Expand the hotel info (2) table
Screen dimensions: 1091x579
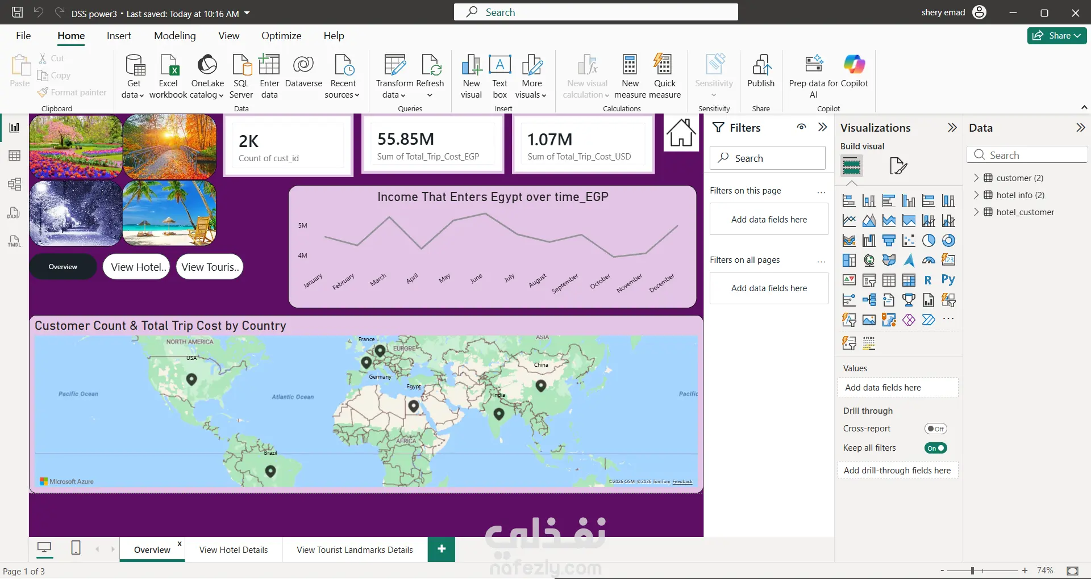(976, 195)
